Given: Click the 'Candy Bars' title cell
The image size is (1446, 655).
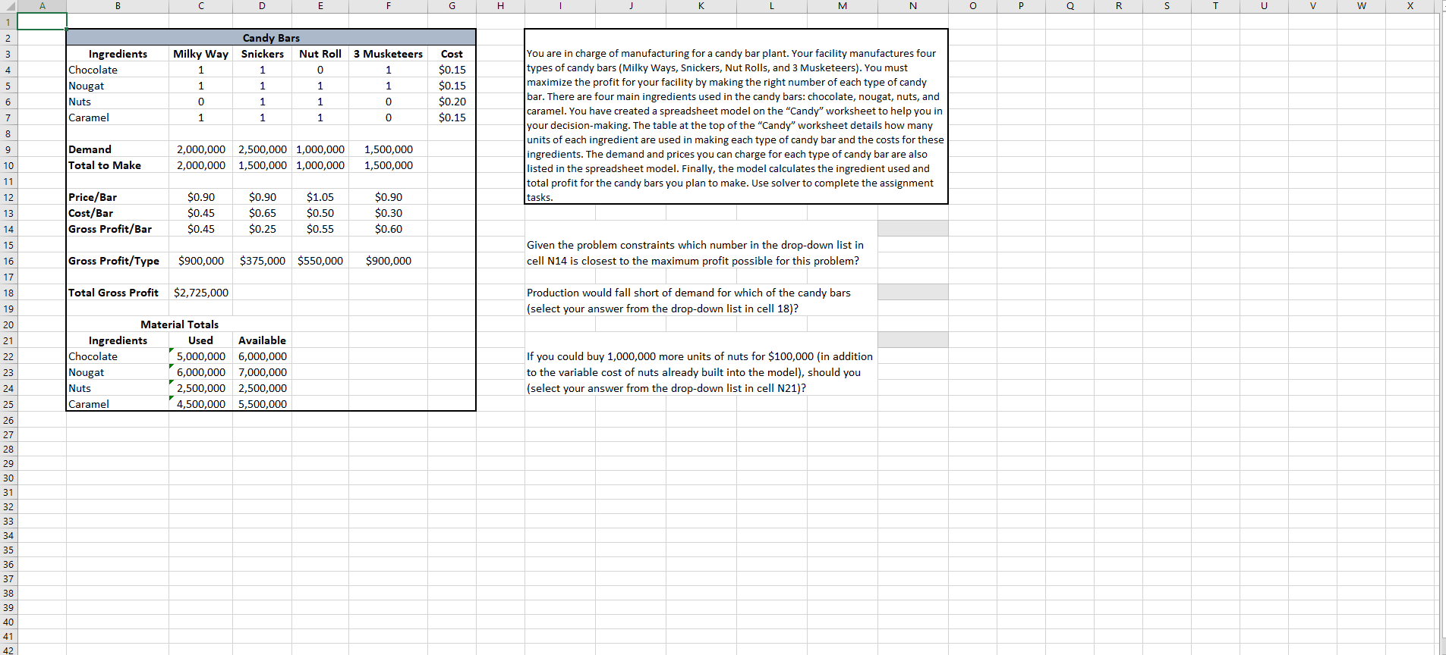Looking at the screenshot, I should pos(271,38).
